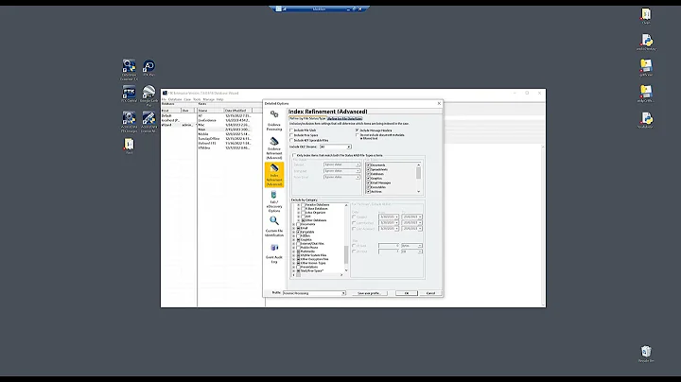Close the Detailed Options dialog with X
Viewport: 681px width, 382px height.
pyautogui.click(x=439, y=103)
